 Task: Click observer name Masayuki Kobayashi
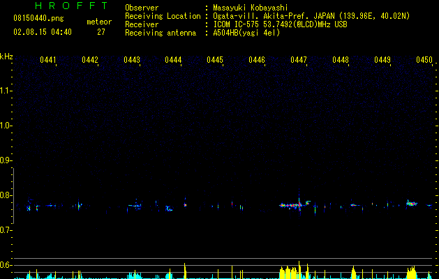point(251,8)
